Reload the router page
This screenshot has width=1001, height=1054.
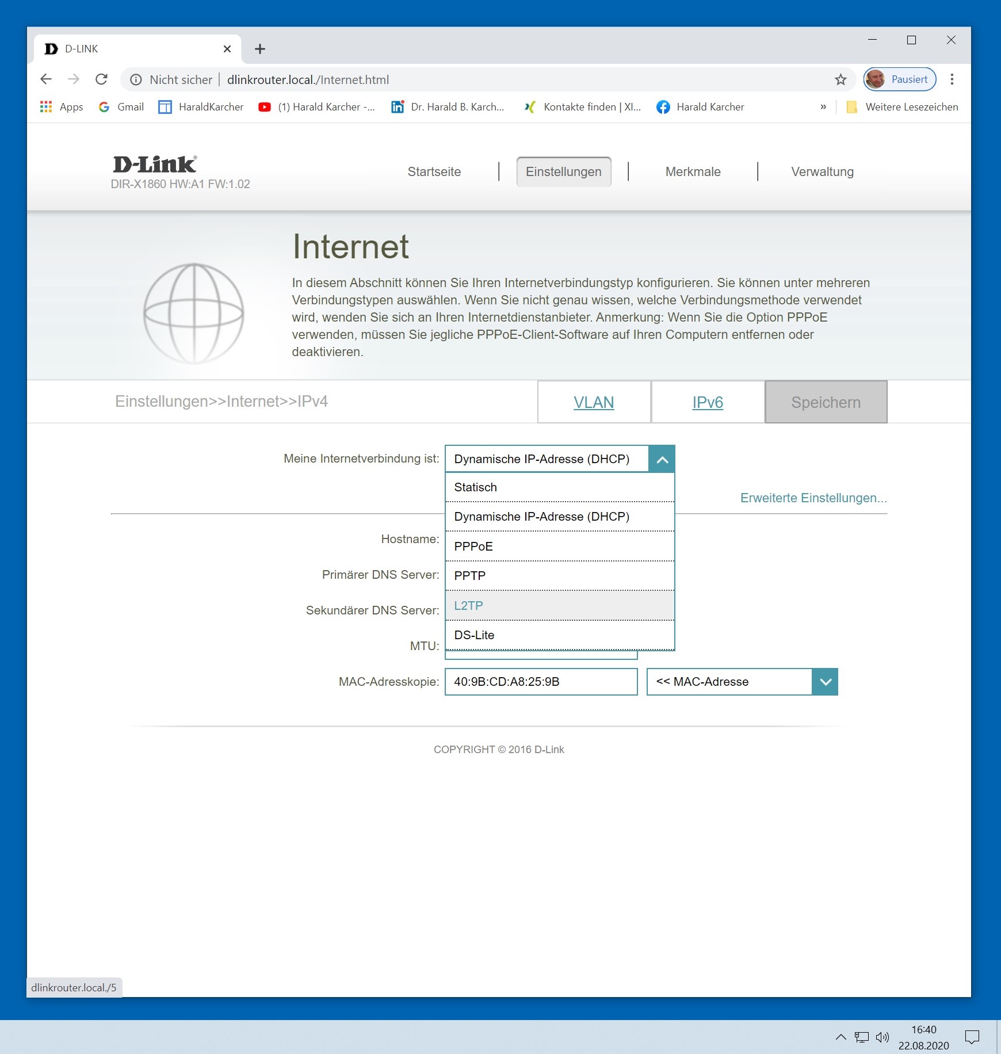pos(101,79)
